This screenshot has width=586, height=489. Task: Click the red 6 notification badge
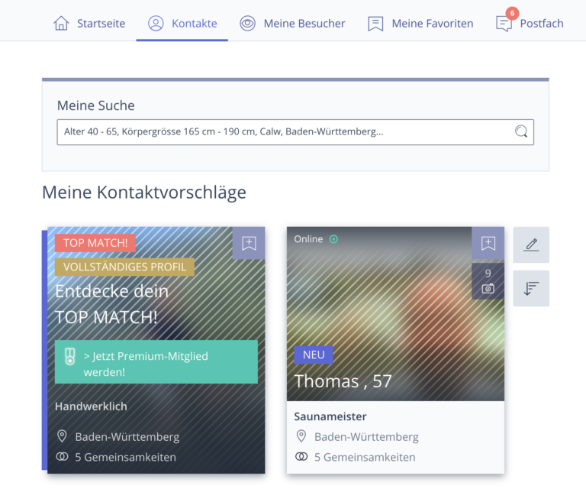(512, 14)
